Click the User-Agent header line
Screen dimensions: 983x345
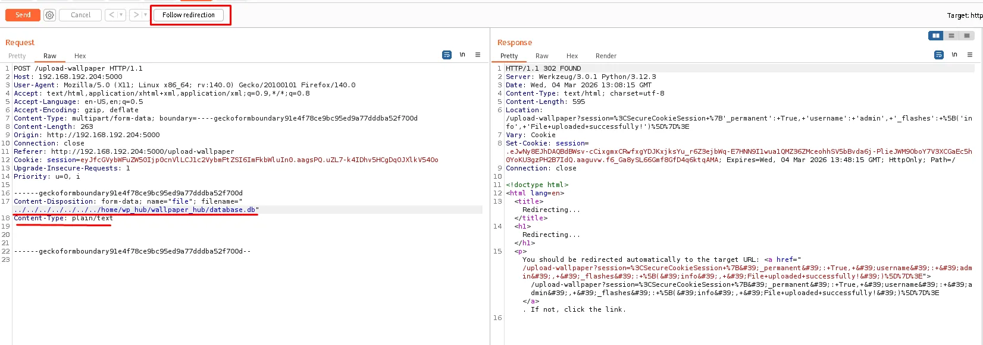point(184,85)
